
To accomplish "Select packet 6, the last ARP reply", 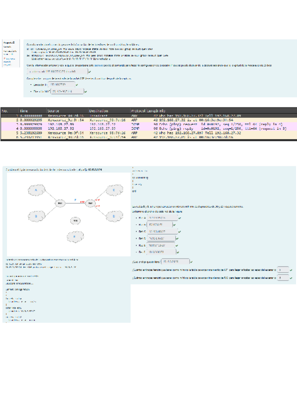I will click(x=148, y=137).
